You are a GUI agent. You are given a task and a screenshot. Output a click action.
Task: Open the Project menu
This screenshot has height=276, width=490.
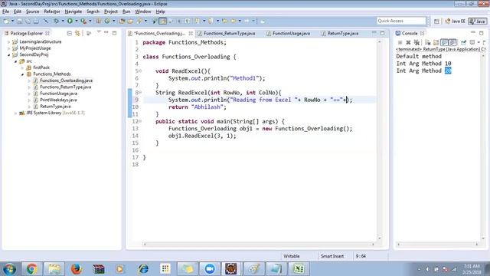(111, 11)
